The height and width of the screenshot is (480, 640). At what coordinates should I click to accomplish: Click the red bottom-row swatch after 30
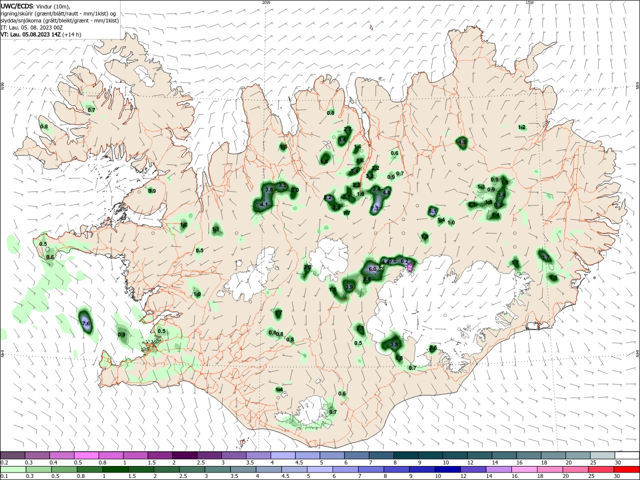tap(627, 469)
